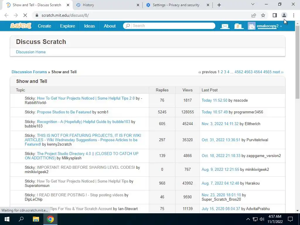Open last post Oct. 31, 2022 13:36:51
This screenshot has width=300, height=225.
(221, 140)
